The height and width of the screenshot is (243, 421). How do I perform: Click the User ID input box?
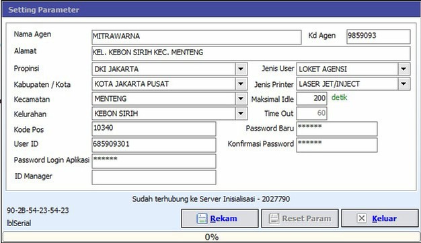pos(154,145)
